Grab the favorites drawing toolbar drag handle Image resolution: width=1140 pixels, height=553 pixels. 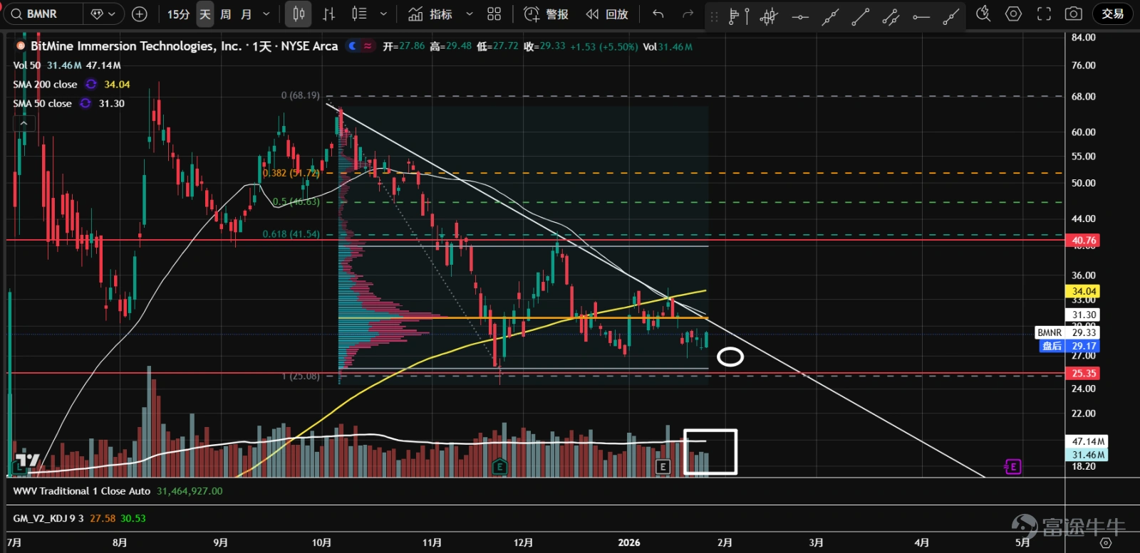pos(714,16)
